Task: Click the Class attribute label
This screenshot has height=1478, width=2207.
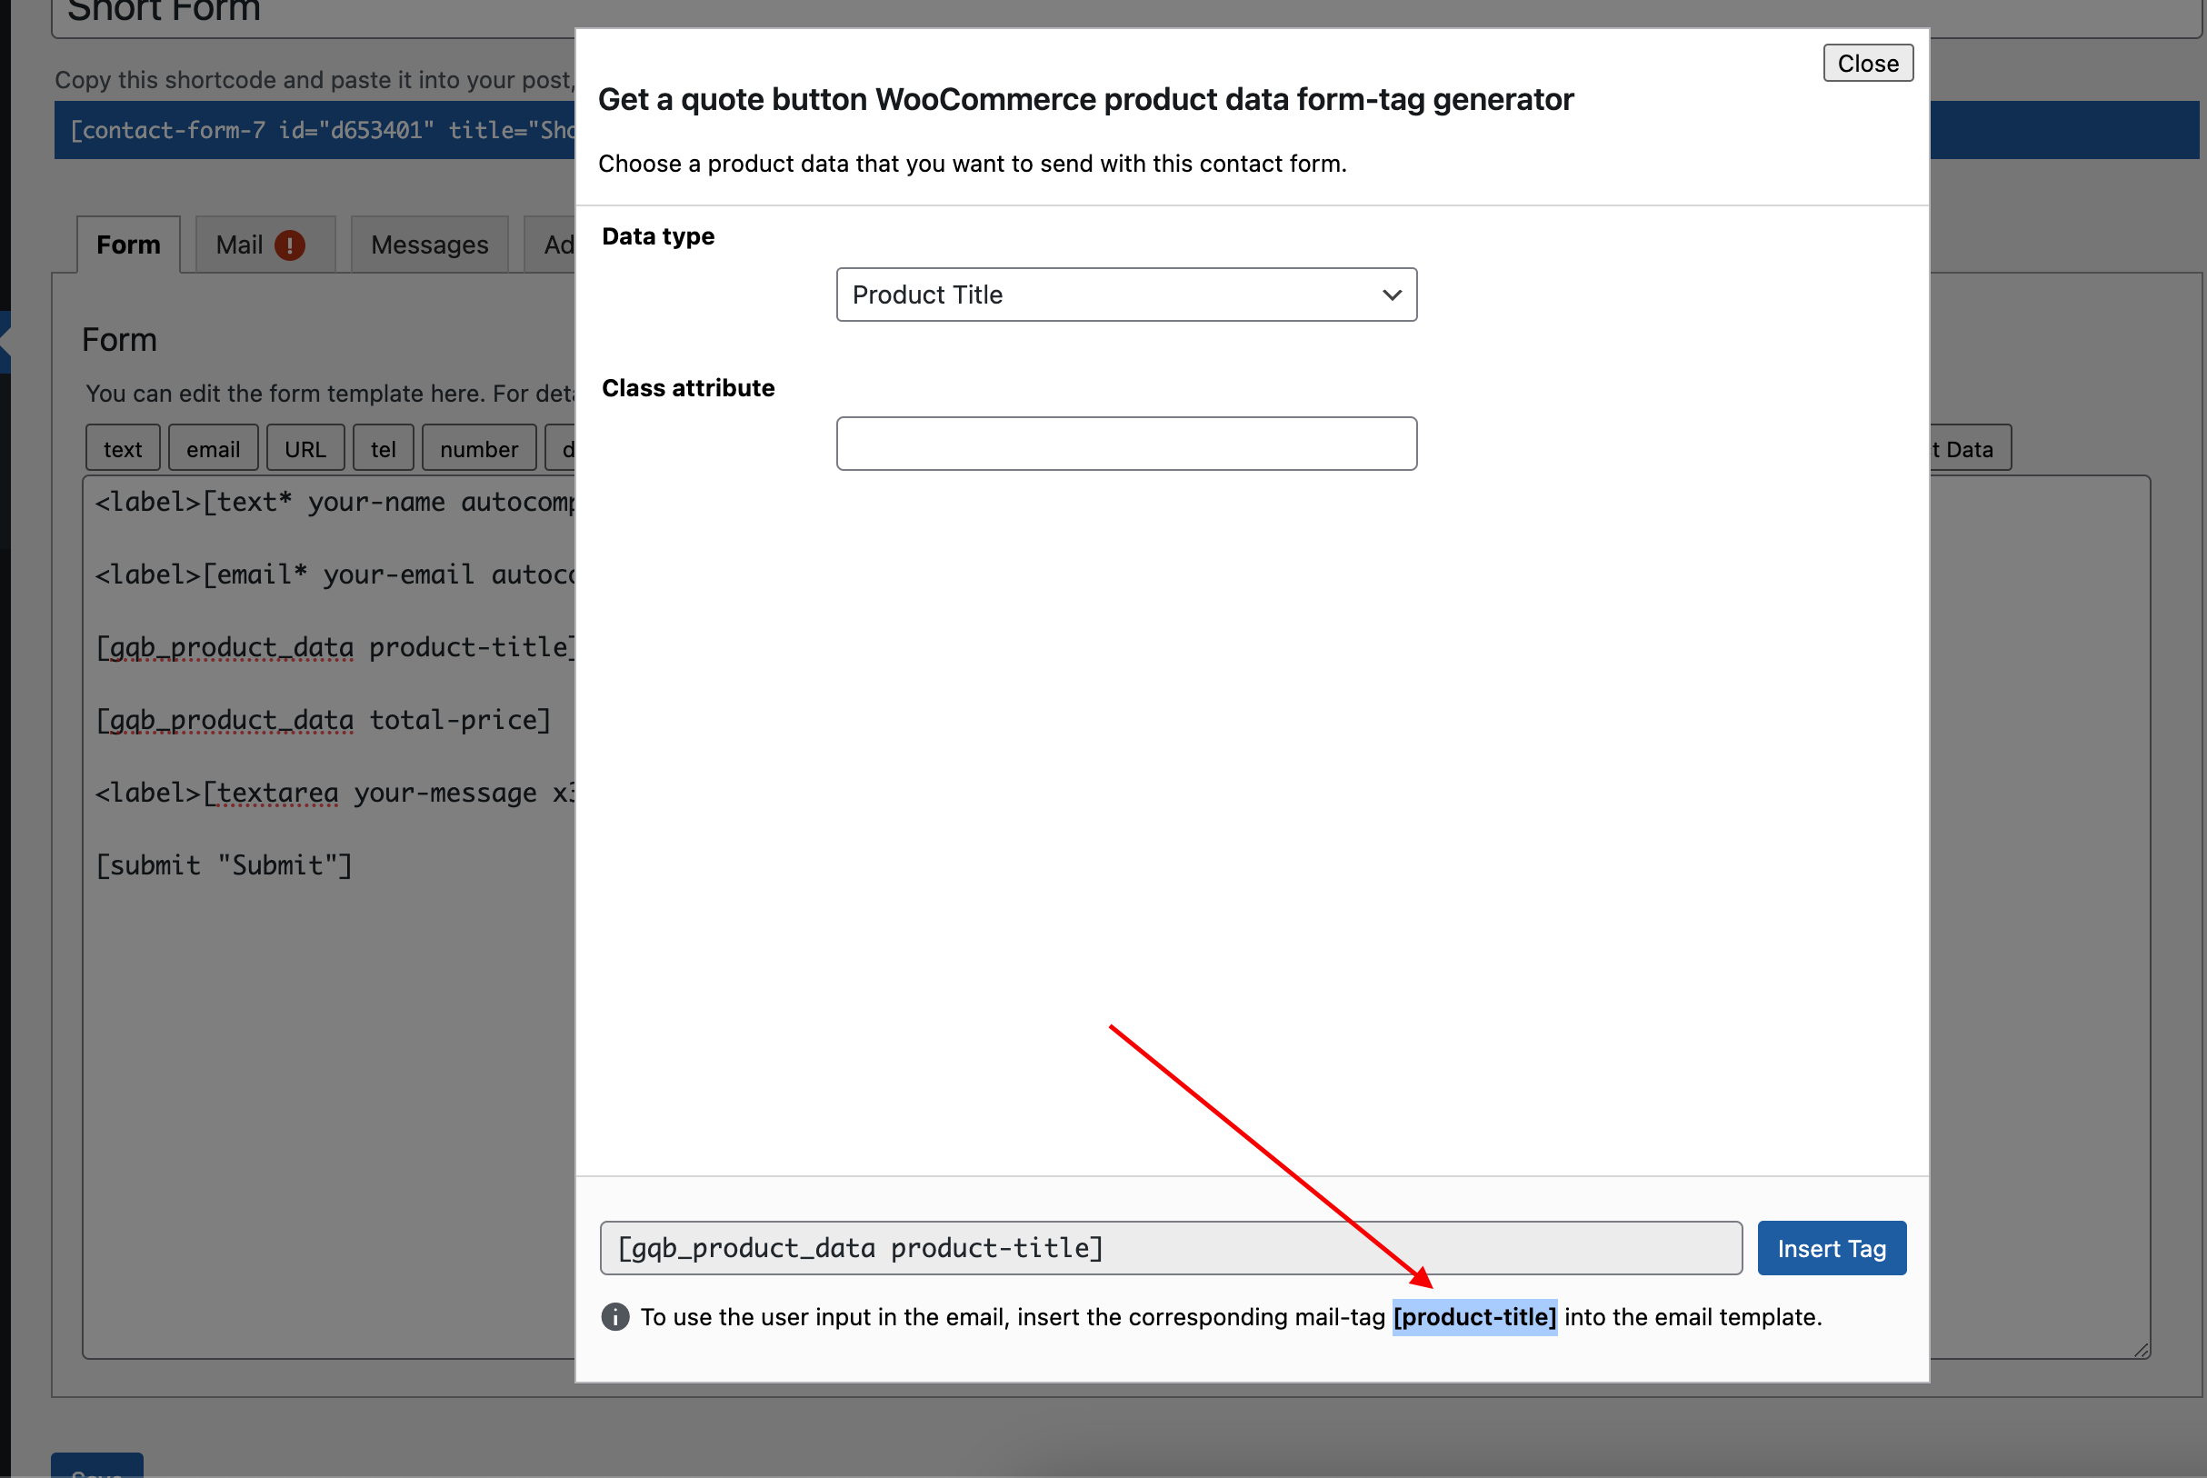Action: (x=688, y=388)
